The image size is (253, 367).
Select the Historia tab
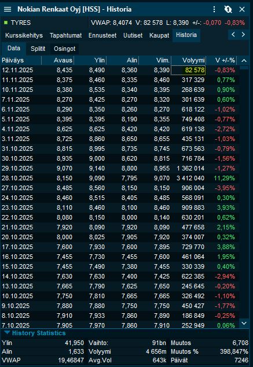(186, 35)
